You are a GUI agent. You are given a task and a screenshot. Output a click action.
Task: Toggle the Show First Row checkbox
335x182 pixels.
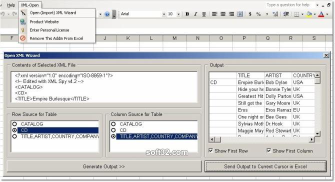tap(210, 150)
